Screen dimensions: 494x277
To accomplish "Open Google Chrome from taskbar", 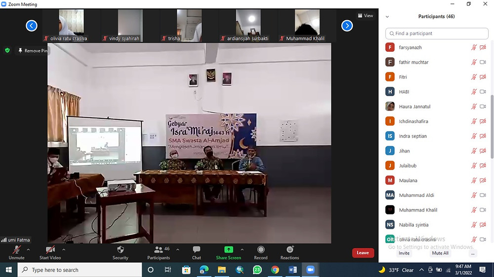I will 275,270.
